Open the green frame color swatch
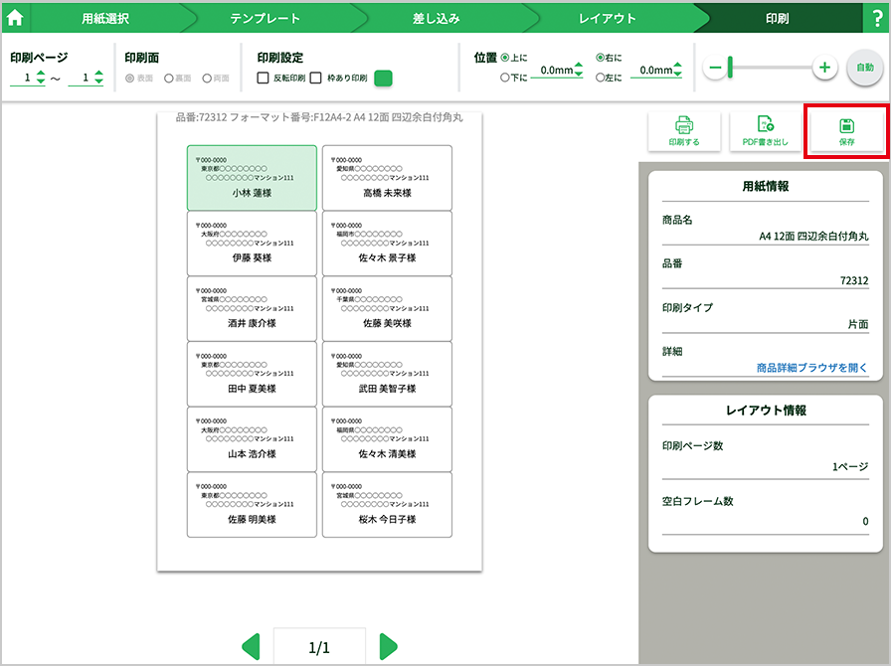Viewport: 891px width, 666px height. click(384, 79)
